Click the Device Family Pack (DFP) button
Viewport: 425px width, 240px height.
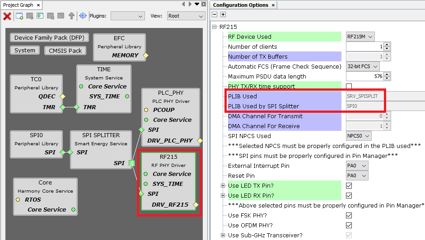(x=49, y=38)
